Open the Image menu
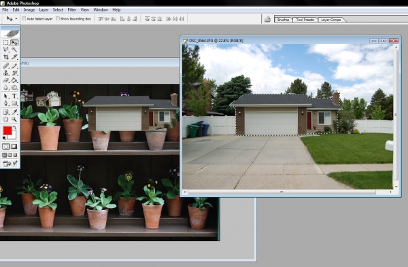 point(29,10)
